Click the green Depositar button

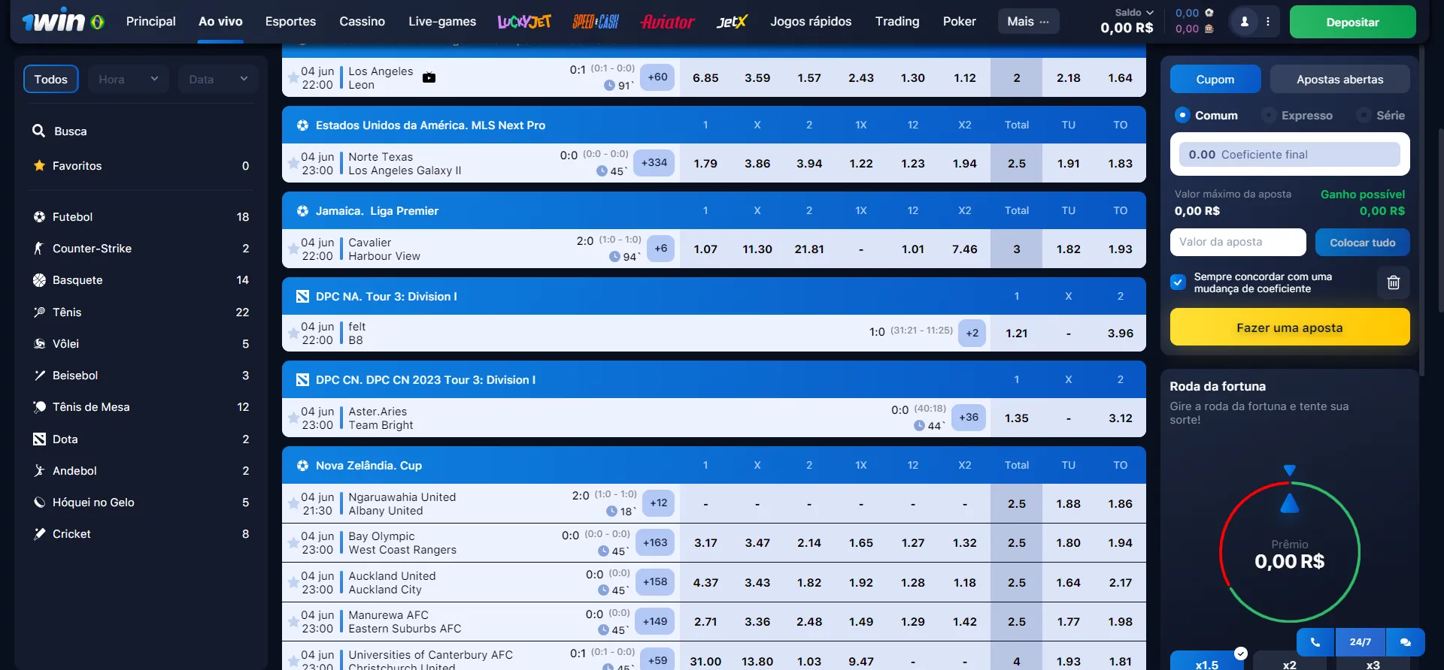click(x=1352, y=22)
